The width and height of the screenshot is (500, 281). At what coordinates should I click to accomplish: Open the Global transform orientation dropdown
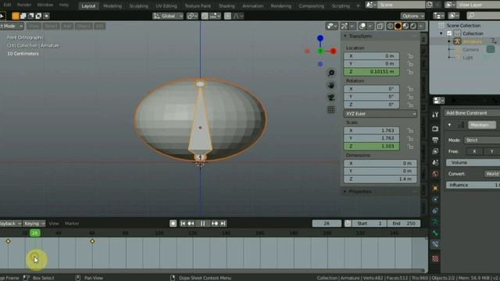coord(168,16)
